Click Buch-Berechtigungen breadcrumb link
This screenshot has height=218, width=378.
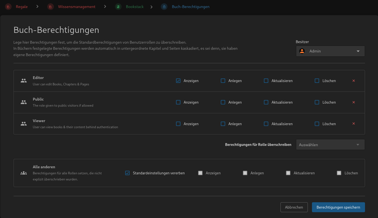pyautogui.click(x=191, y=7)
